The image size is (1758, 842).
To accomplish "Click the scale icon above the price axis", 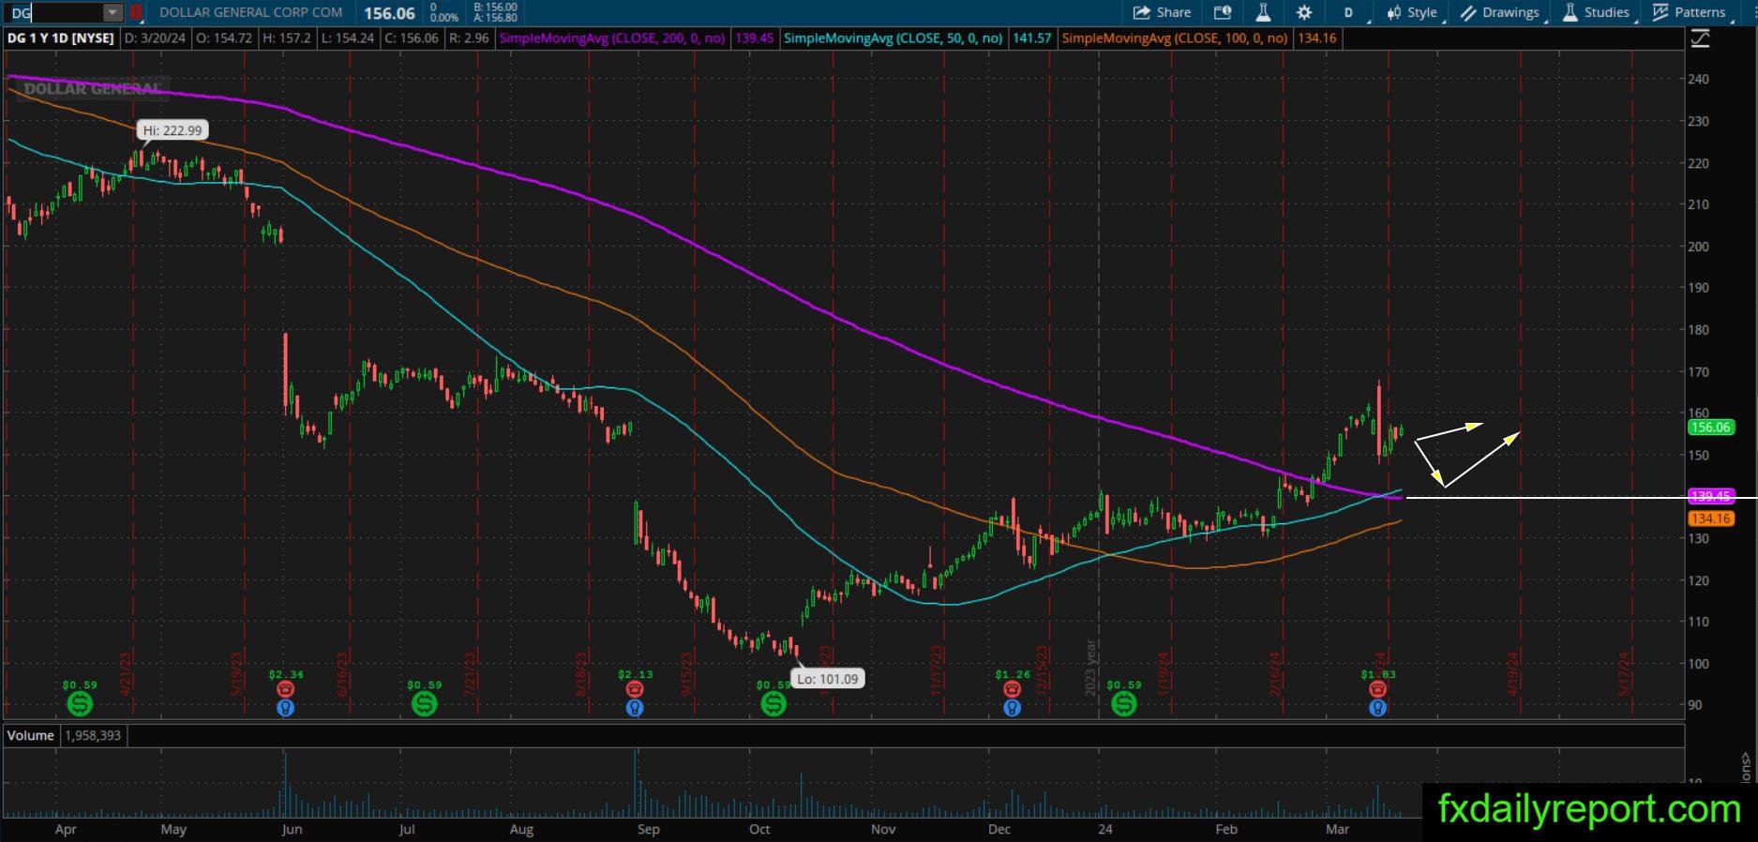I will [x=1700, y=38].
